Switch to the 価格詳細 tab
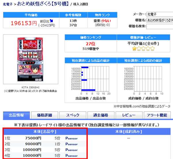 (44, 115)
